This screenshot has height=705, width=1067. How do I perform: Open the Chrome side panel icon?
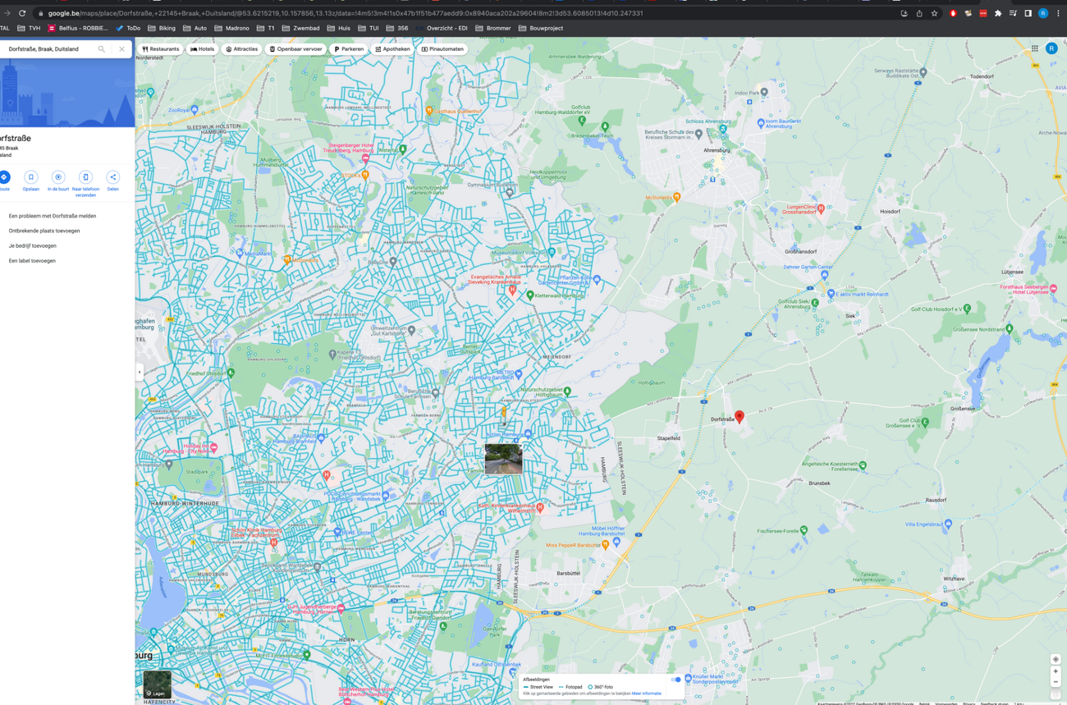(x=1028, y=13)
